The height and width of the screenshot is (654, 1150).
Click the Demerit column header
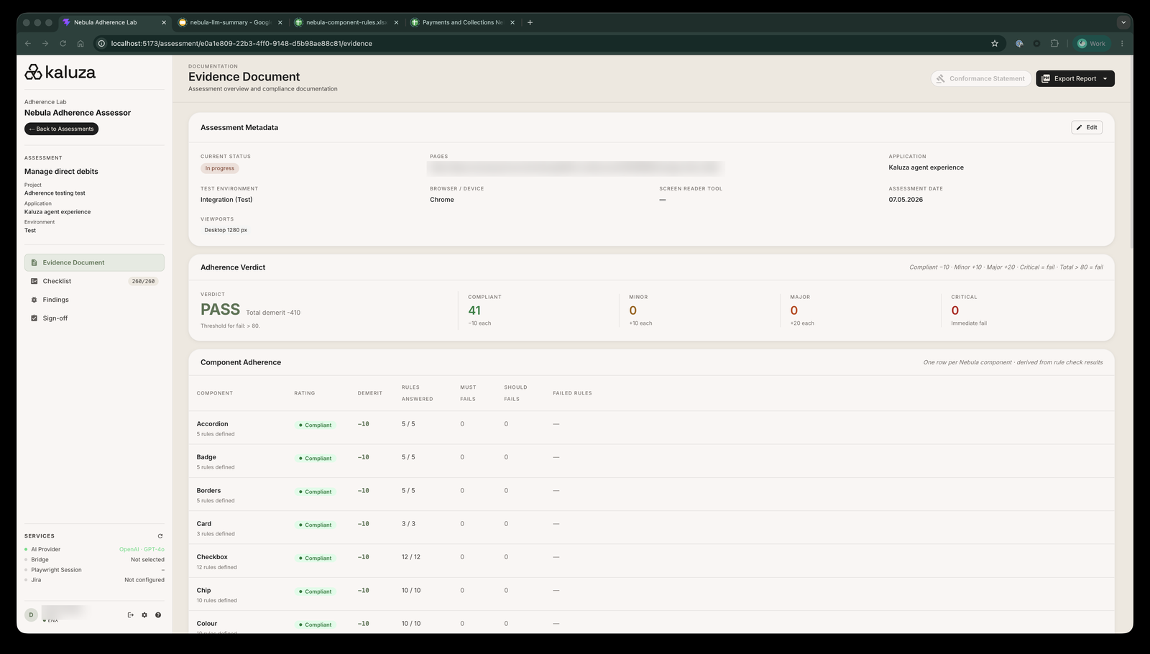click(x=370, y=393)
